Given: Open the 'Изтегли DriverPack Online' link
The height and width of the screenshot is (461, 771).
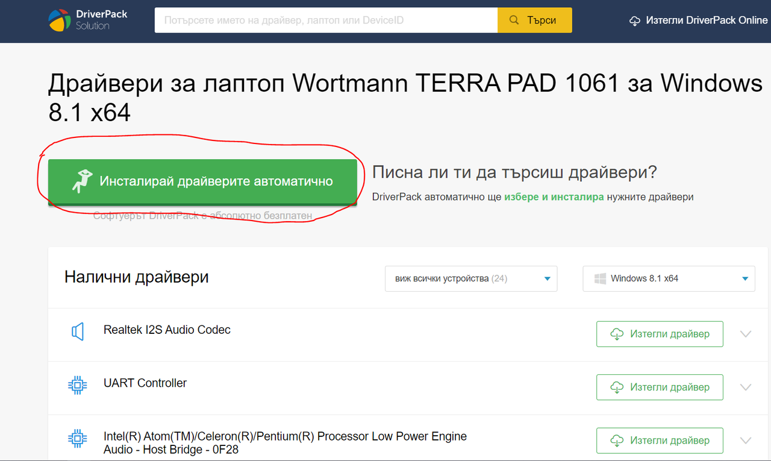Looking at the screenshot, I should (698, 20).
